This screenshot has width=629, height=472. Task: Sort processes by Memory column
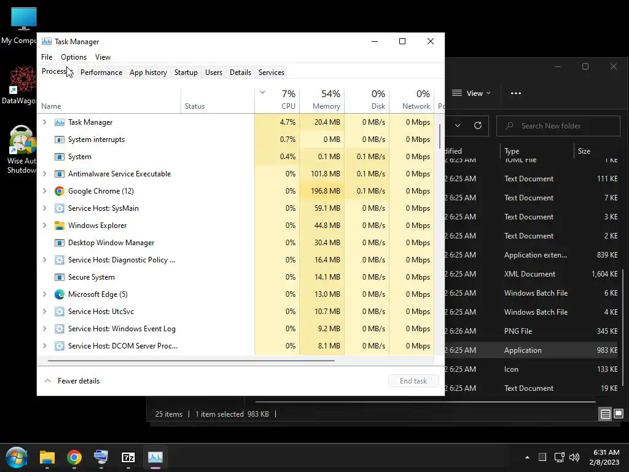click(322, 100)
